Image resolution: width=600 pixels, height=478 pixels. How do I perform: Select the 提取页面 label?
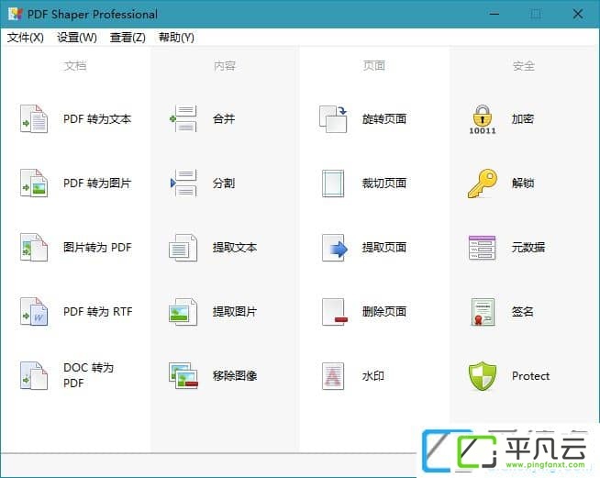pos(384,248)
